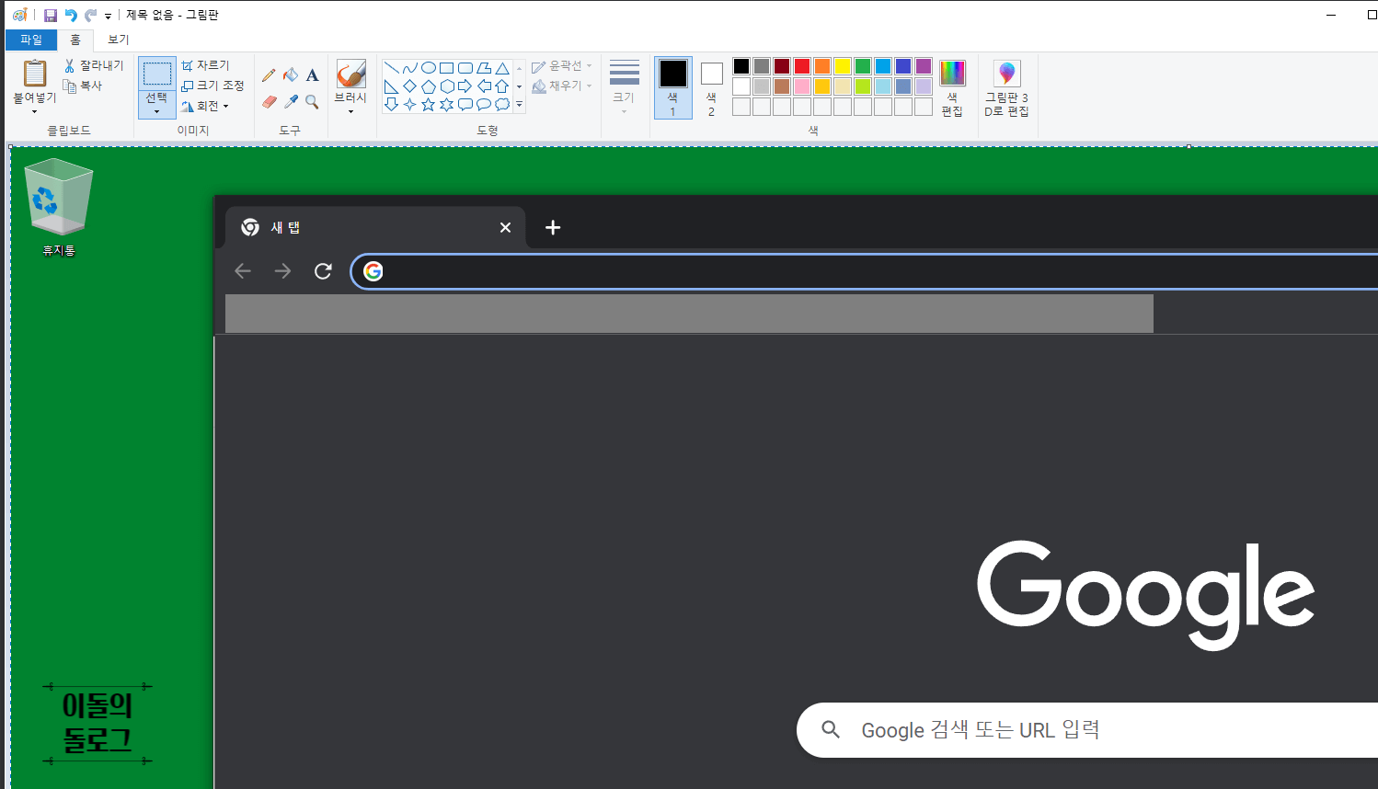Click the 선택 selection rectangle icon
The height and width of the screenshot is (789, 1378).
[x=157, y=74]
